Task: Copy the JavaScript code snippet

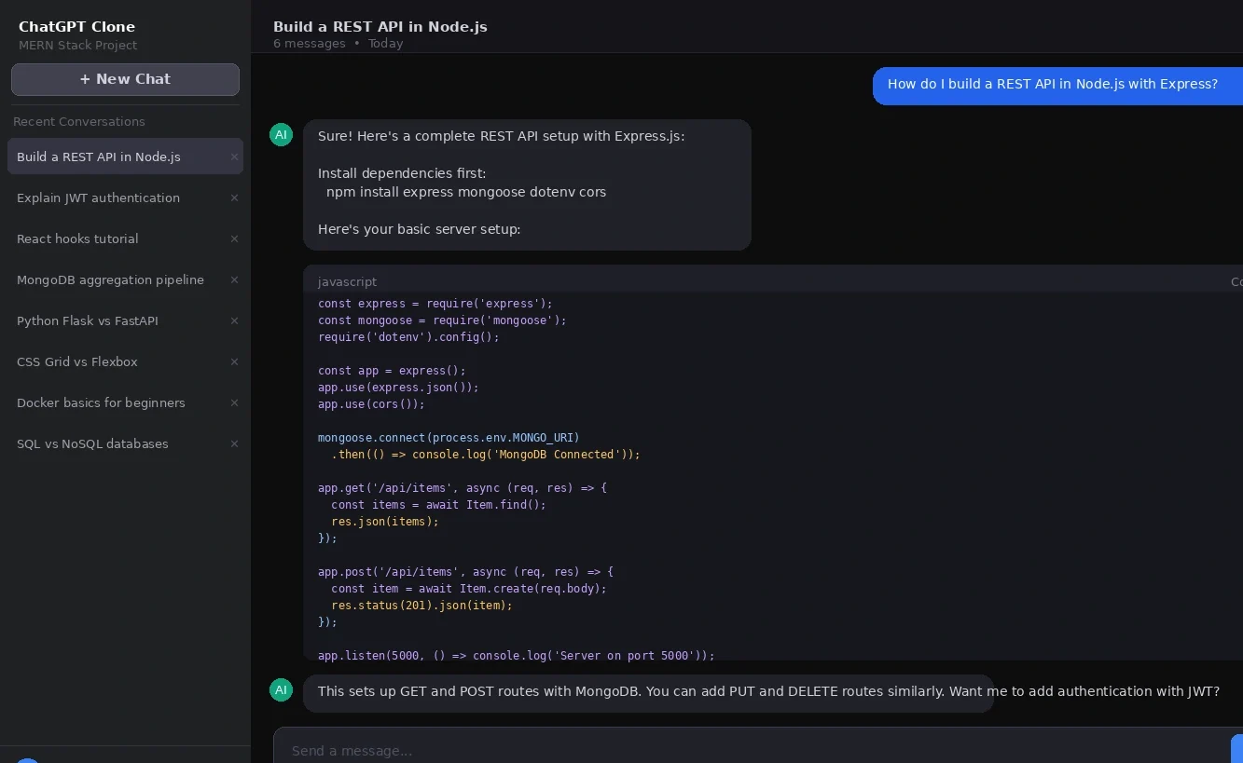Action: coord(1238,281)
